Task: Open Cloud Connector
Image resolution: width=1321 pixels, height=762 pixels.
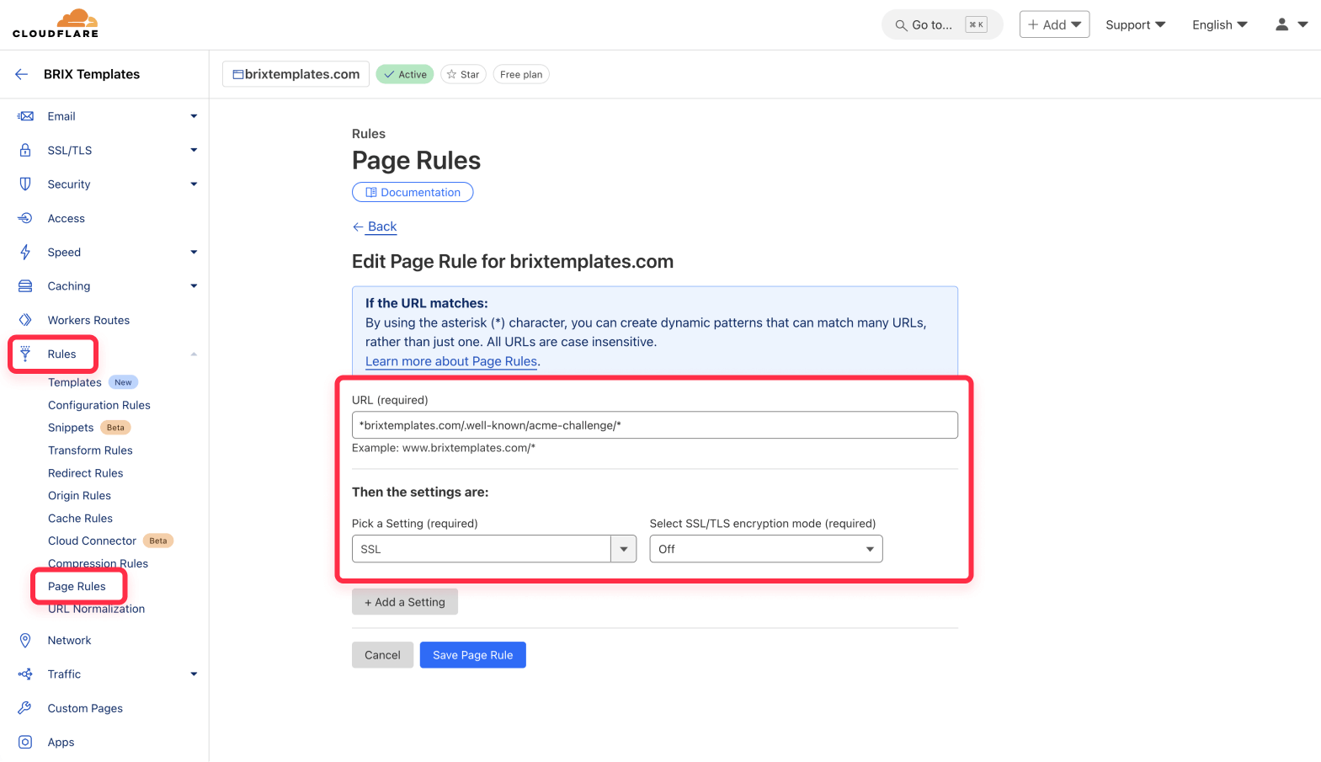Action: point(92,541)
